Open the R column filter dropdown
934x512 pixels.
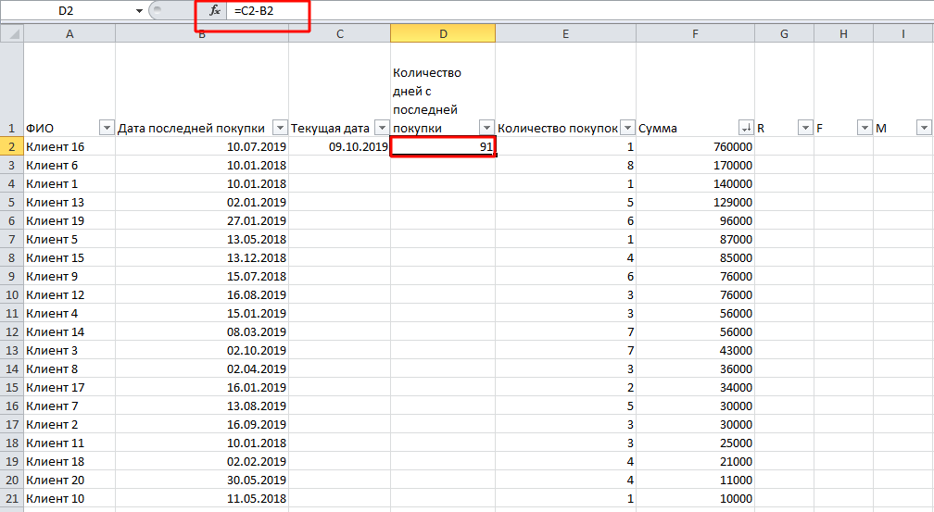coord(804,128)
